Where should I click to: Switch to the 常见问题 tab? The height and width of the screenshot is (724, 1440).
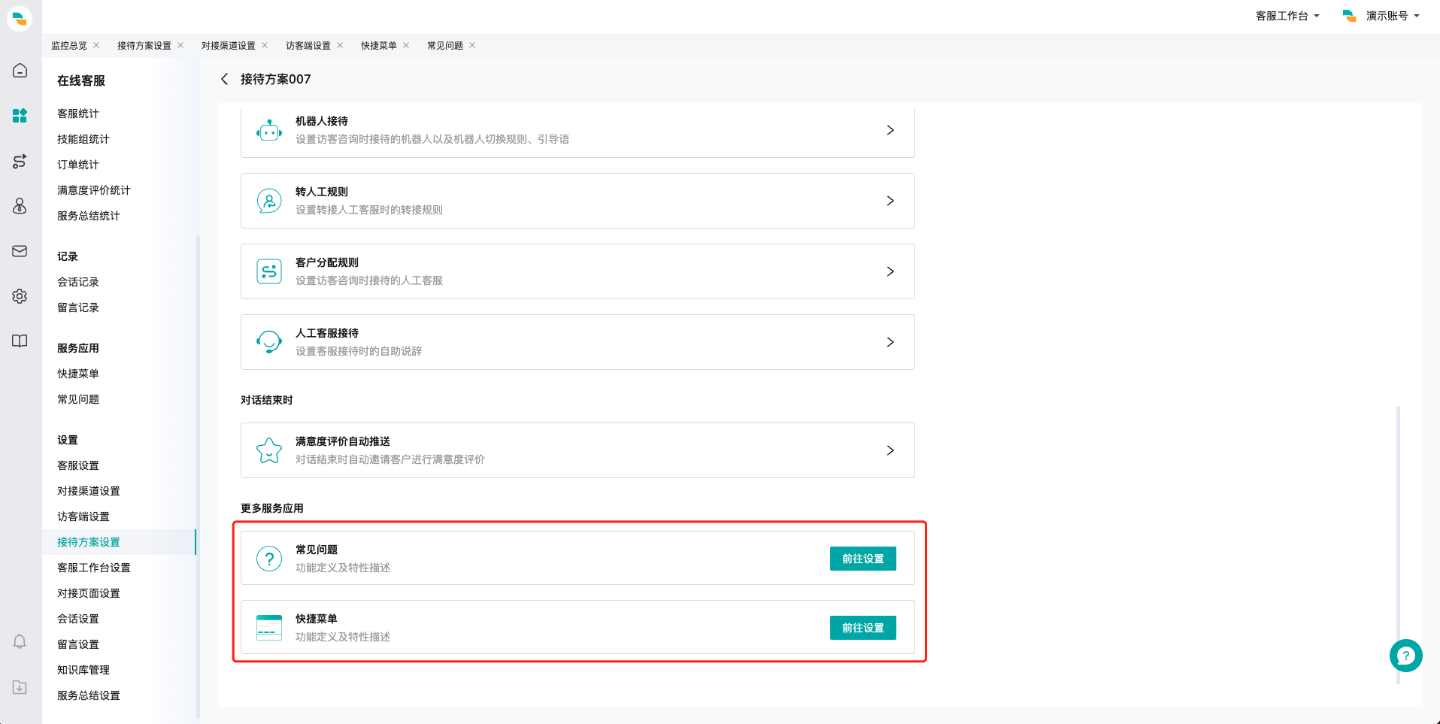click(x=445, y=45)
